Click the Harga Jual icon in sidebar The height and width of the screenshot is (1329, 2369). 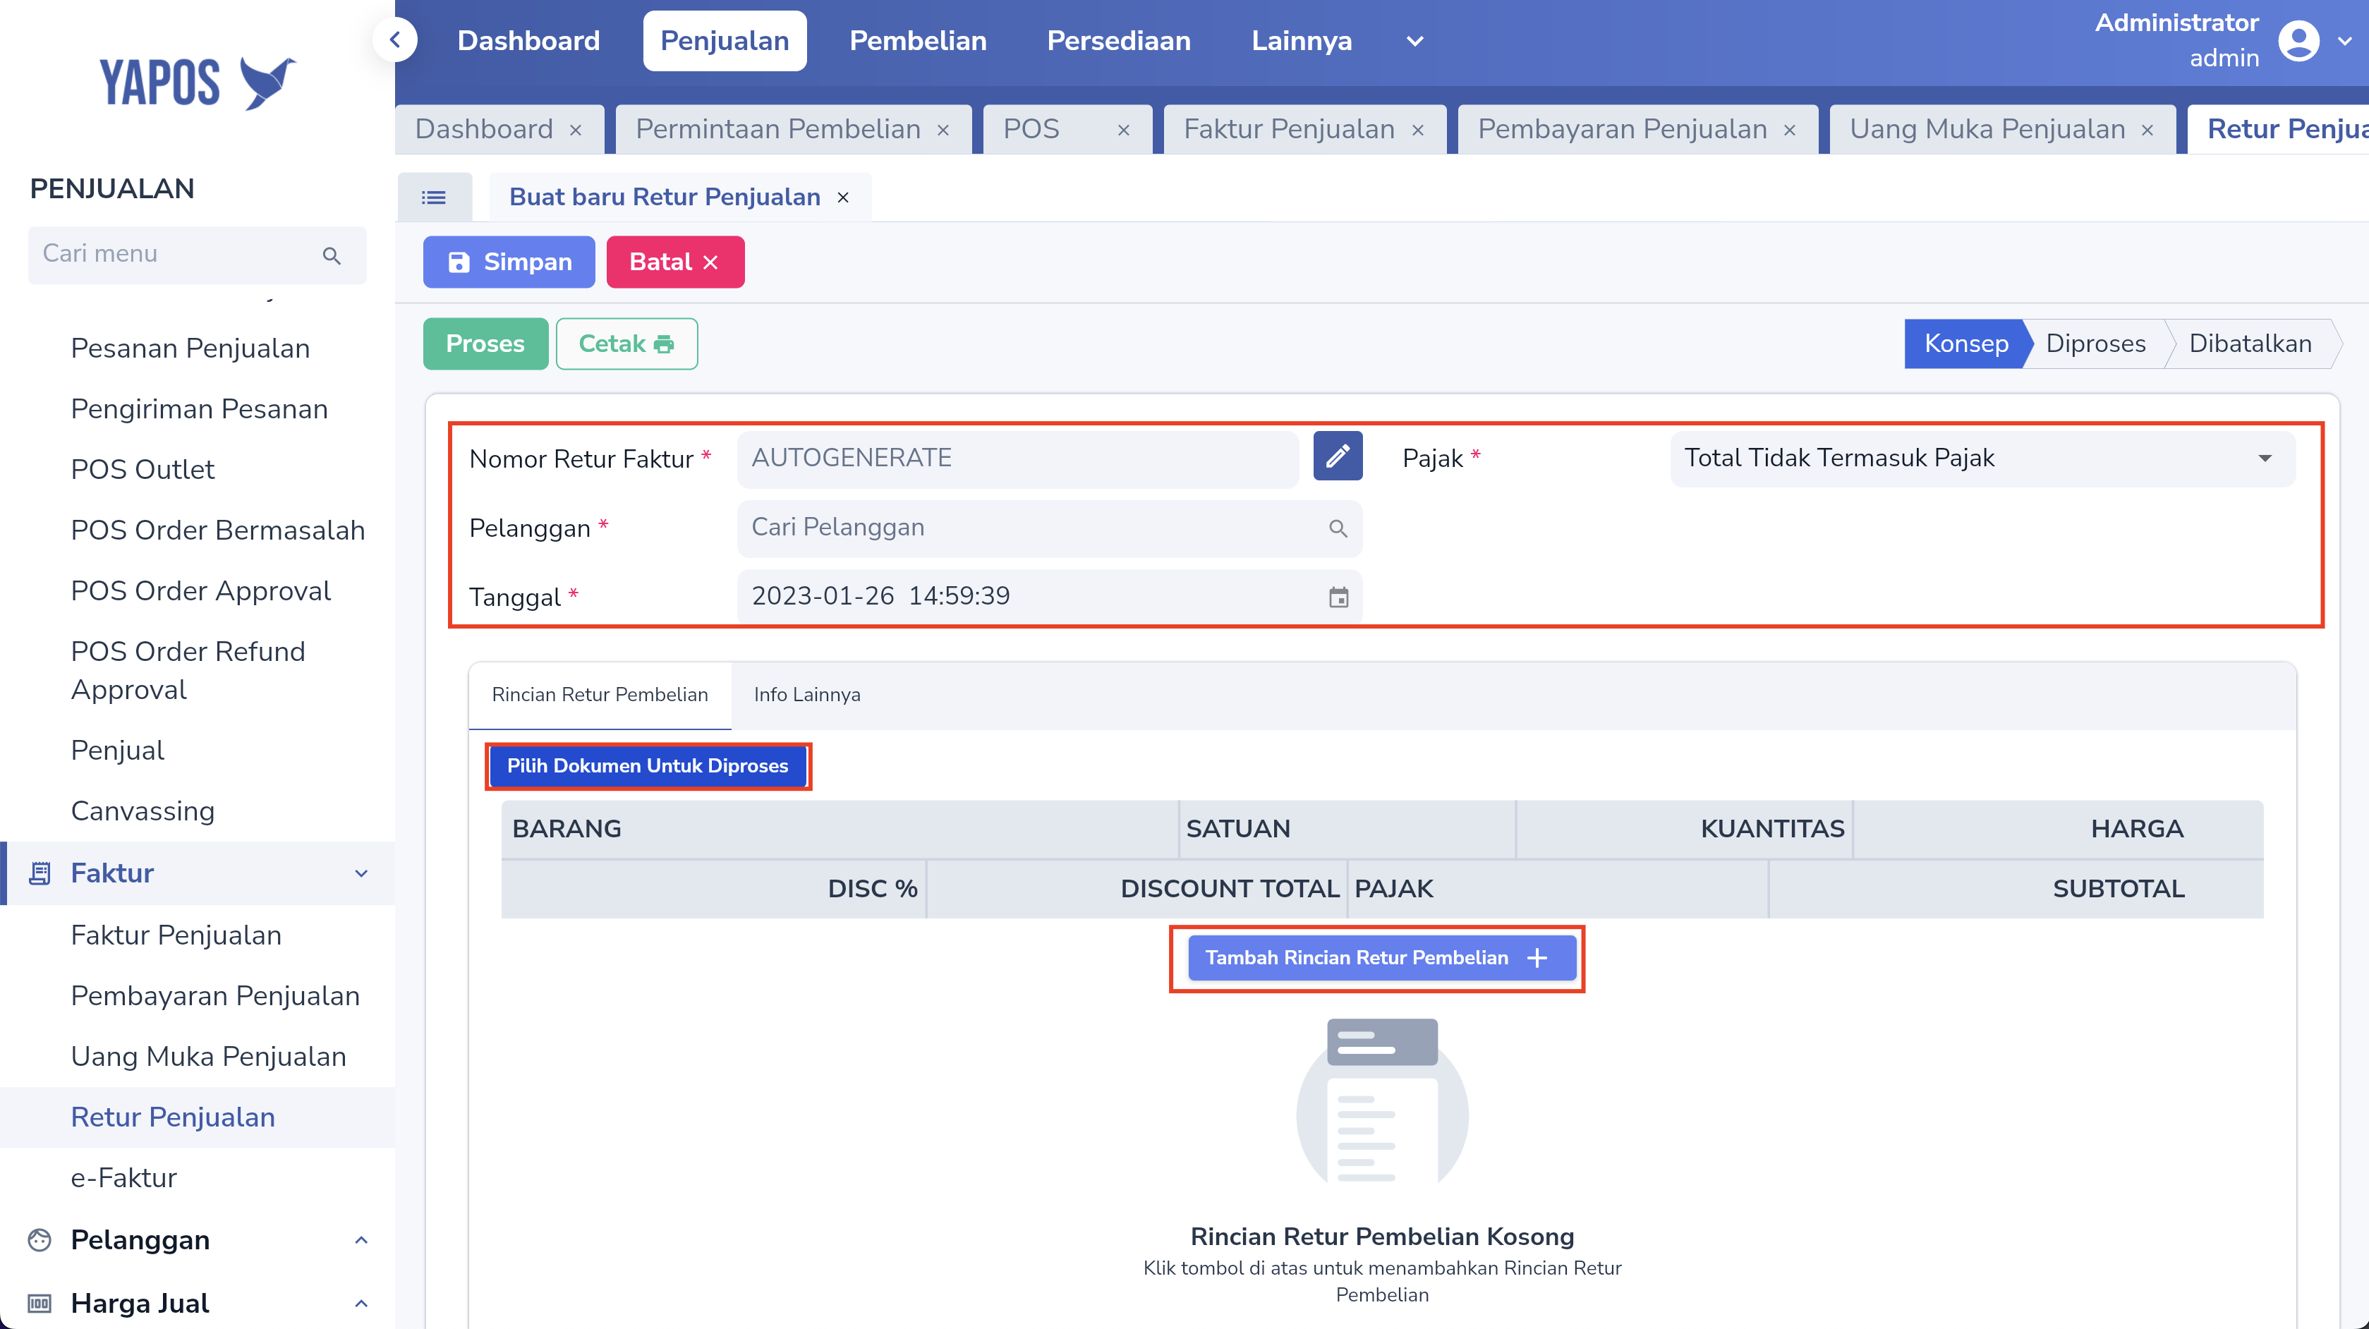pos(40,1303)
